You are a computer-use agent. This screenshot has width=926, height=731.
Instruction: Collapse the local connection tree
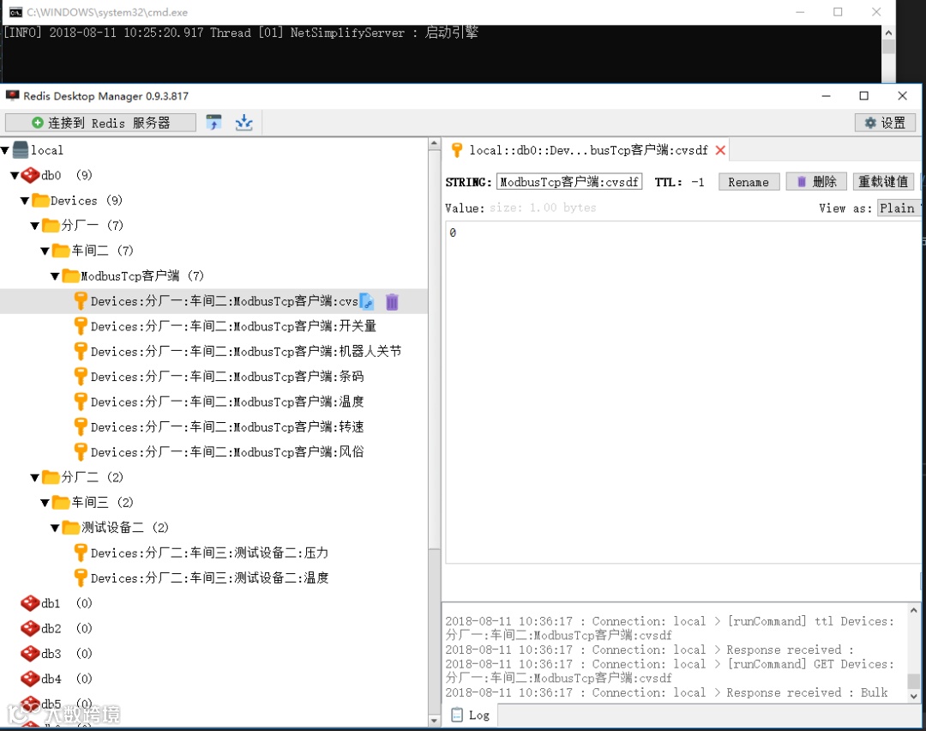[x=5, y=151]
